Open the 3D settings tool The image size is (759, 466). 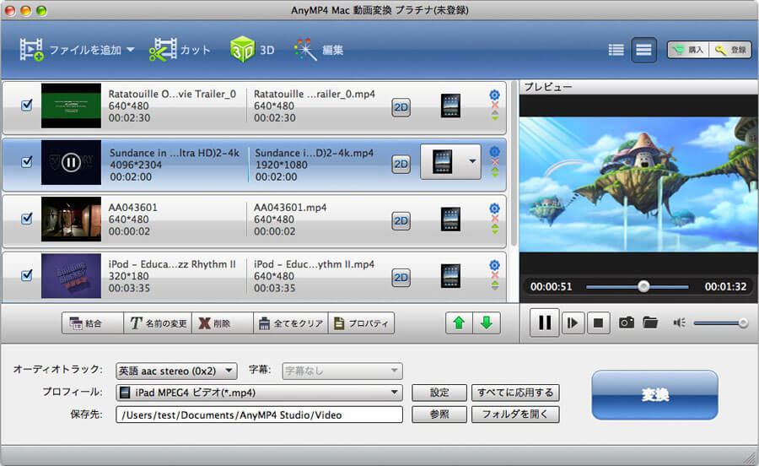252,50
